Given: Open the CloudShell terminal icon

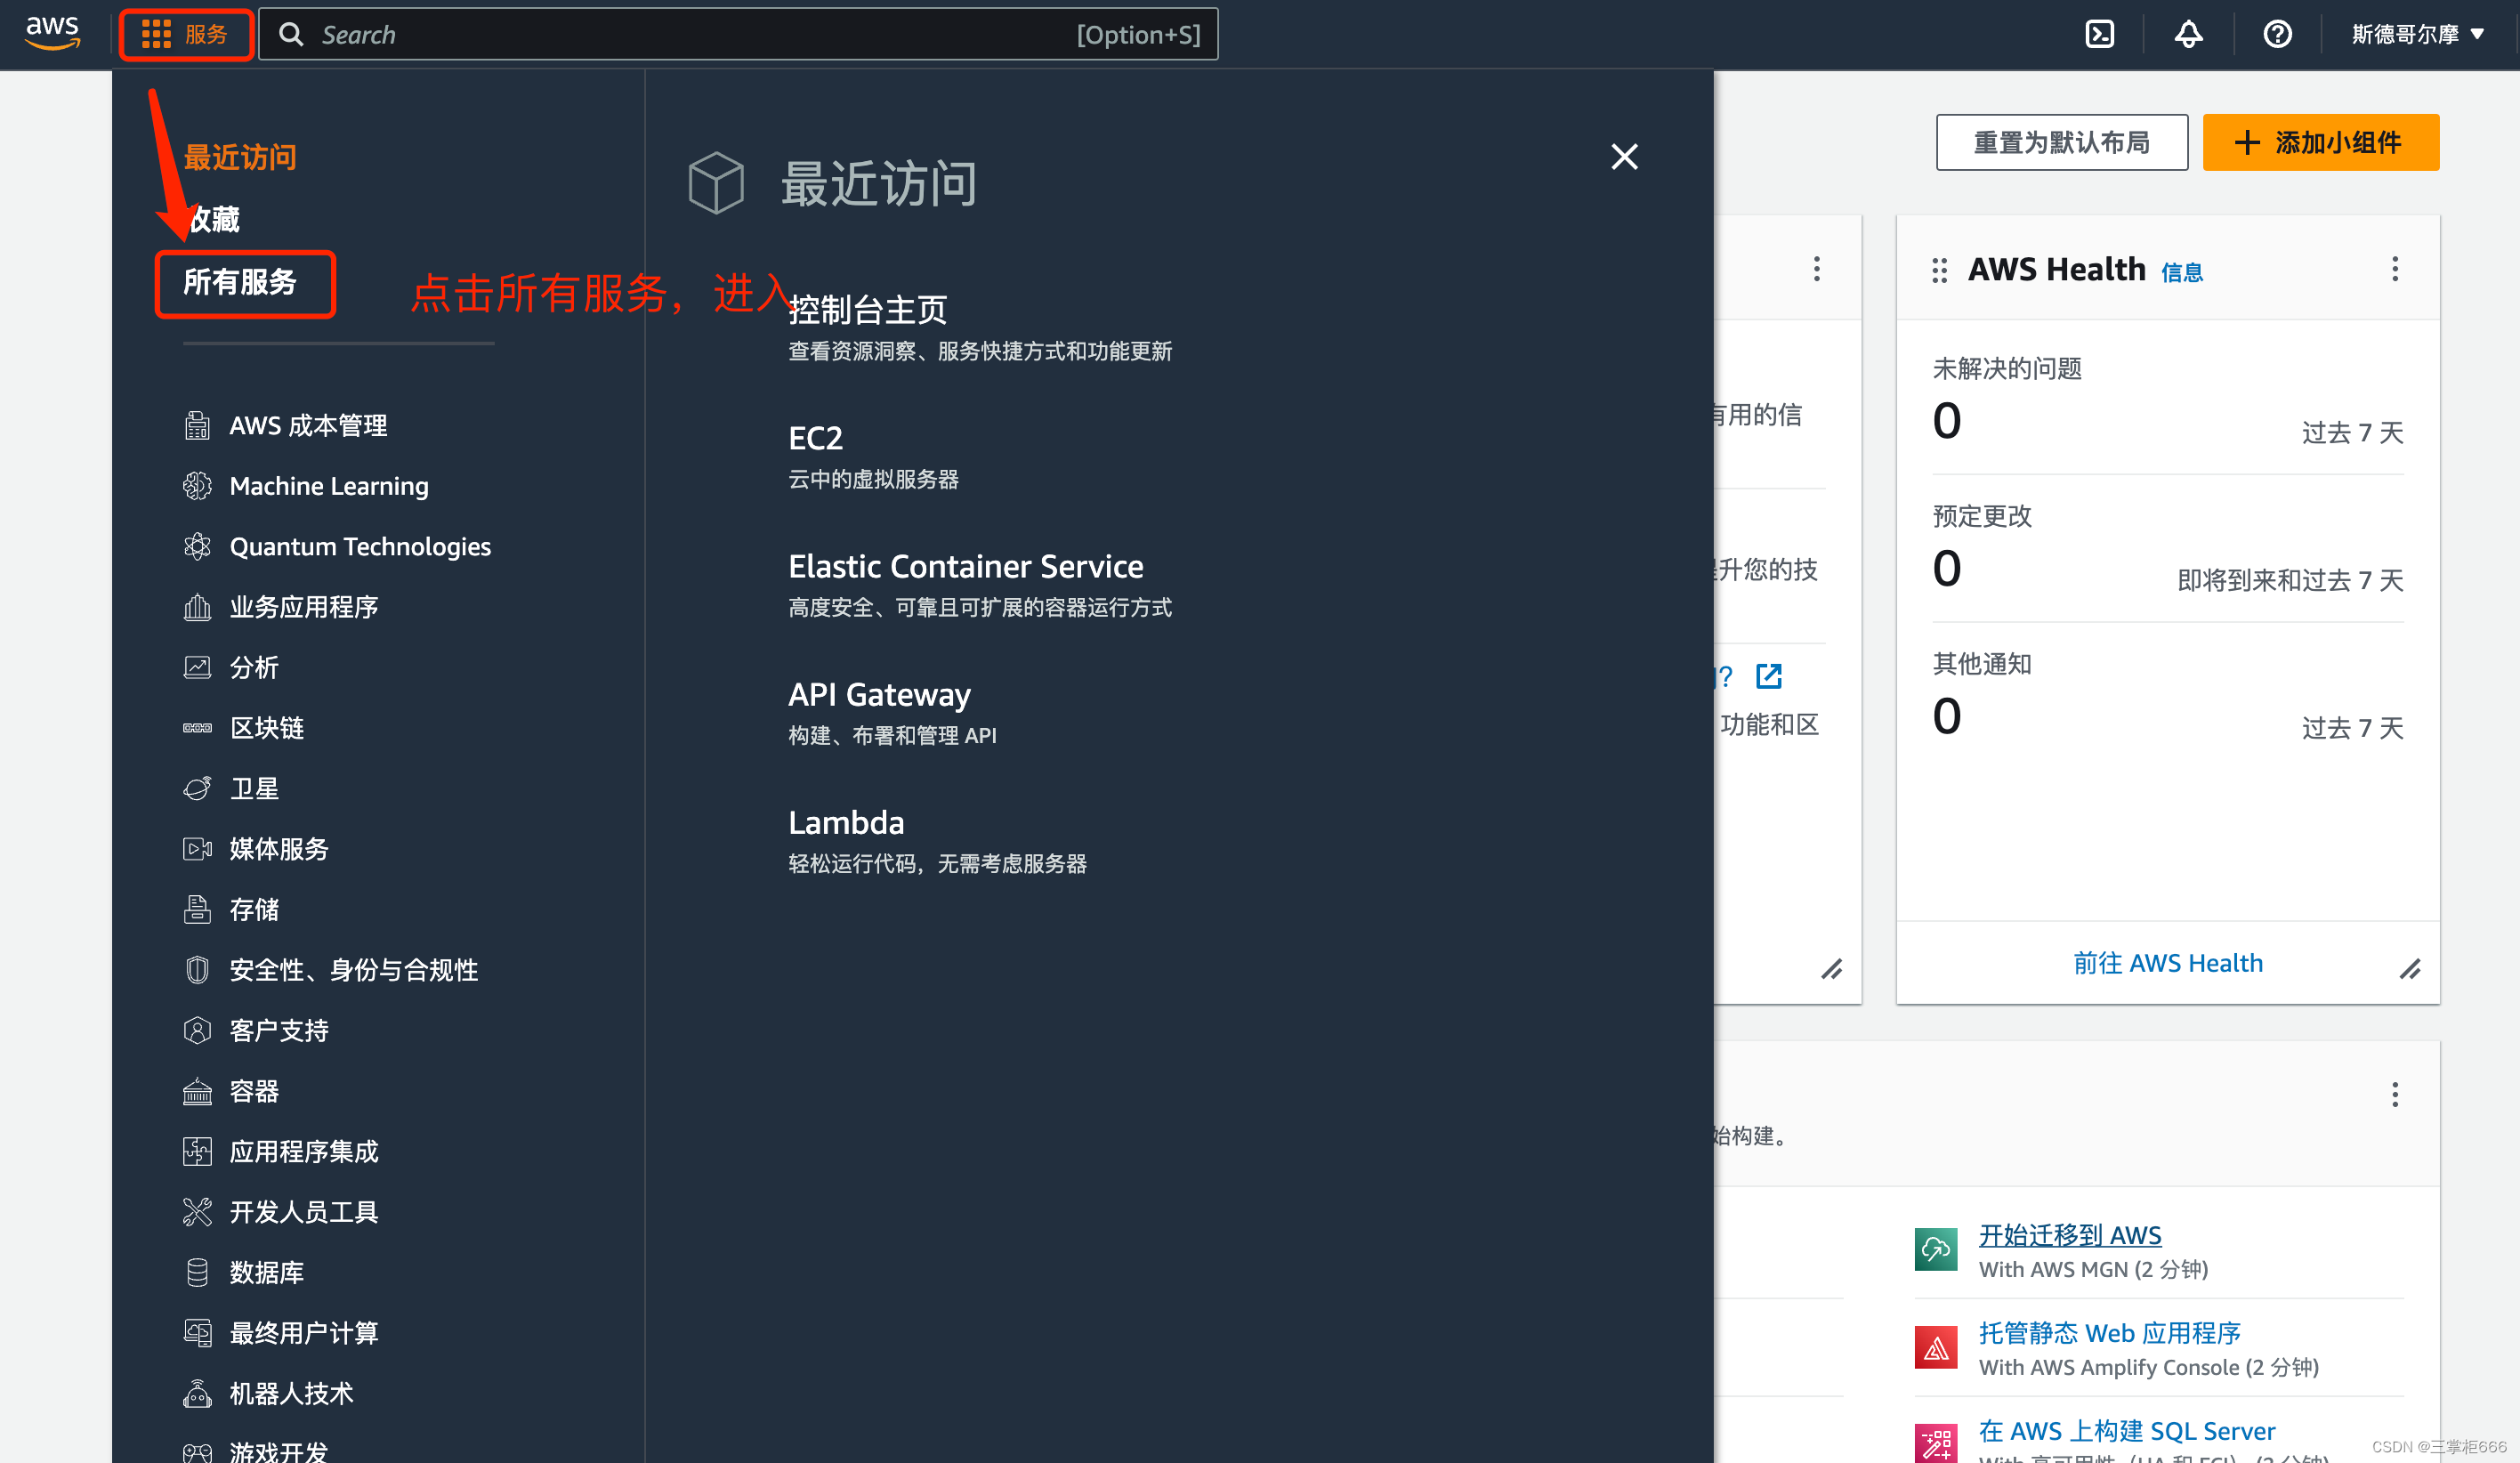Looking at the screenshot, I should (x=2099, y=34).
